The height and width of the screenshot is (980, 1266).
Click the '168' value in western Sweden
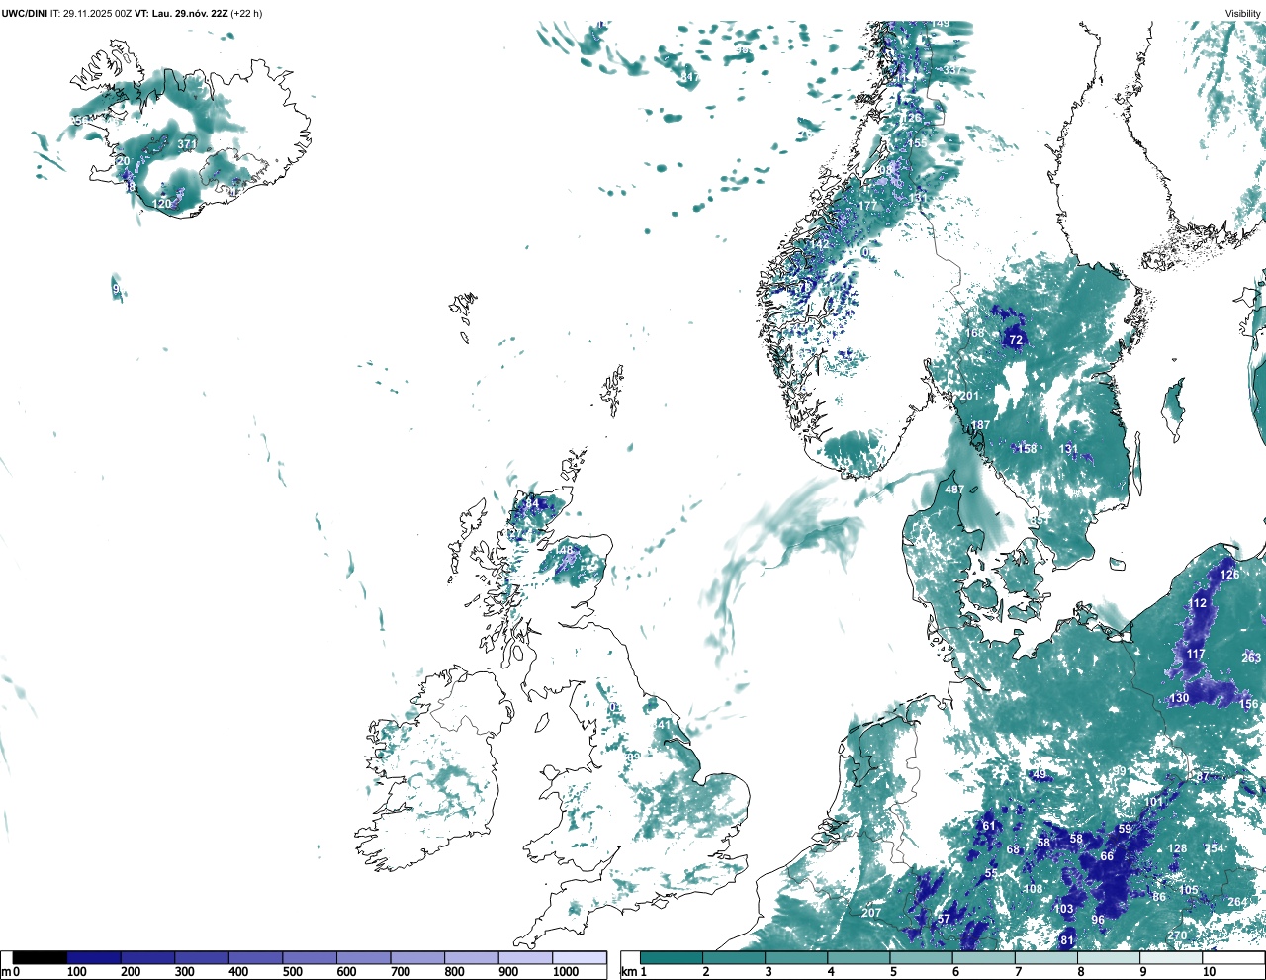click(975, 333)
